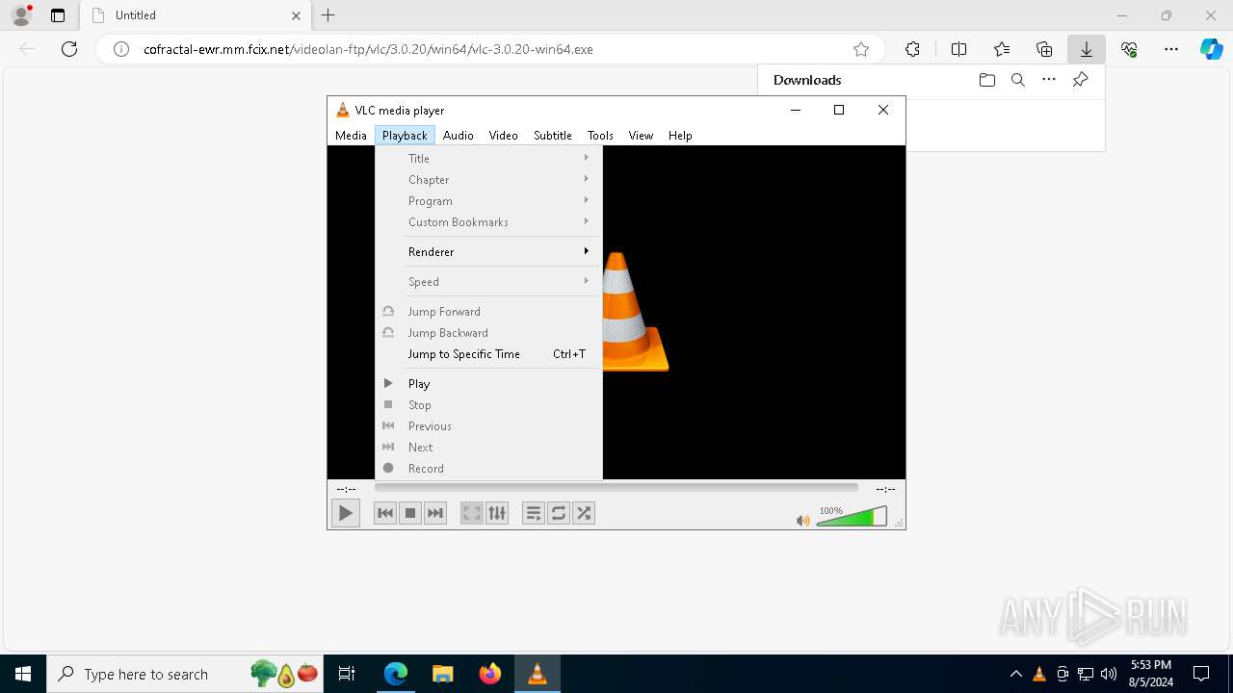Pin the Downloads panel
Image resolution: width=1233 pixels, height=693 pixels.
[x=1080, y=80]
